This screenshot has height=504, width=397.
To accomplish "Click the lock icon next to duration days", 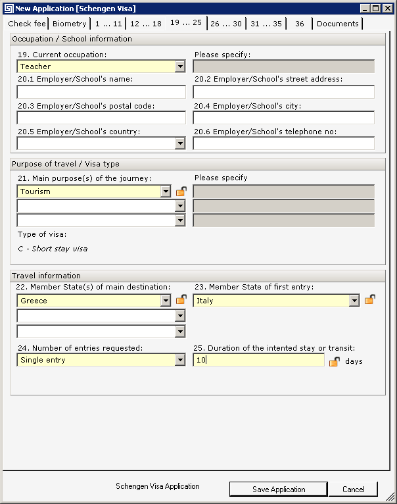I will click(x=335, y=361).
